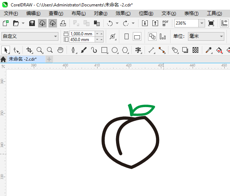
Task: Expand the Open recent files arrow
Action: click(x=23, y=23)
